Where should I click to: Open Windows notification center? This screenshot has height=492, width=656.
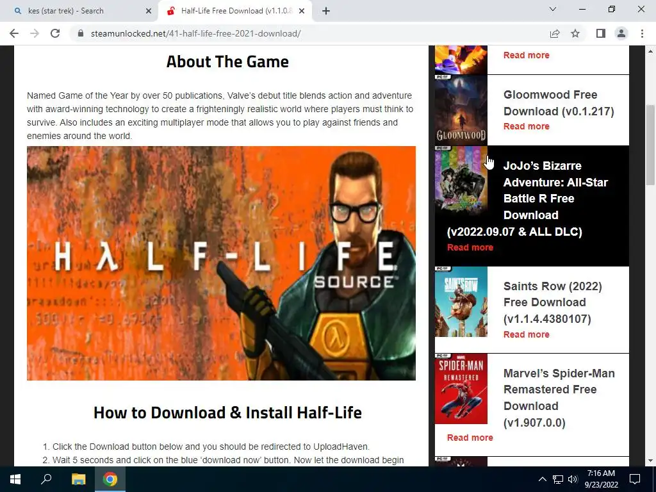tap(635, 479)
